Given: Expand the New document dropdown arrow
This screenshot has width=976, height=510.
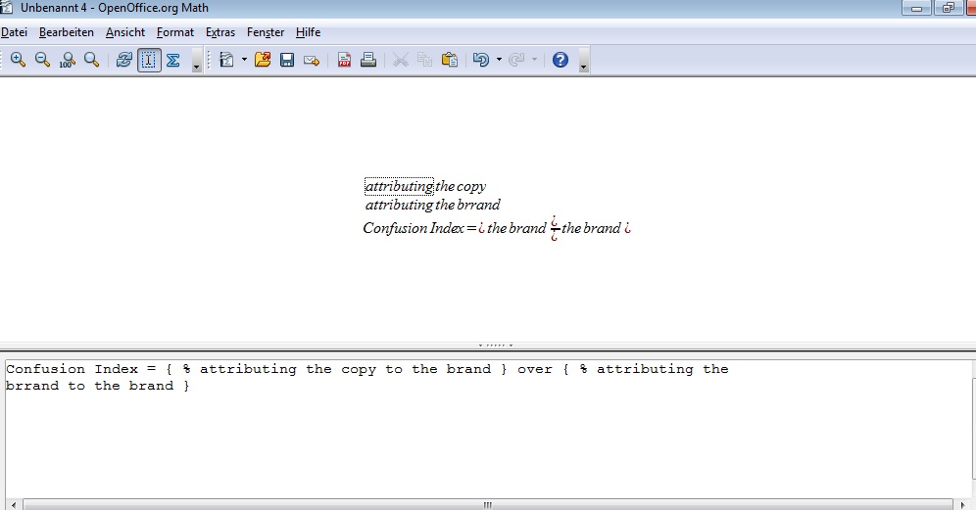Looking at the screenshot, I should [244, 60].
